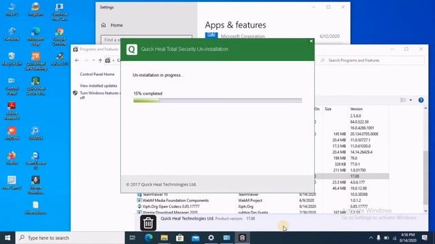Close the Quick Heal uninstall dialog
Viewport: 435px width, 244px height.
(311, 41)
